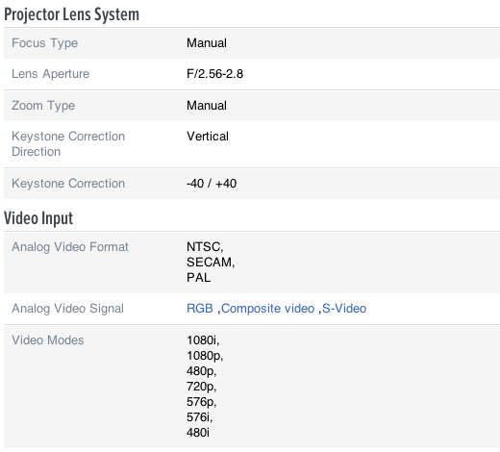Click the Projector Lens System heading
Viewport: 500px width, 452px height.
pos(71,14)
